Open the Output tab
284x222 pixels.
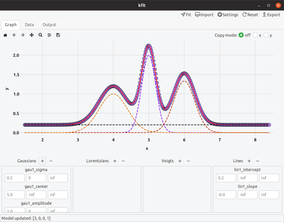pos(49,25)
